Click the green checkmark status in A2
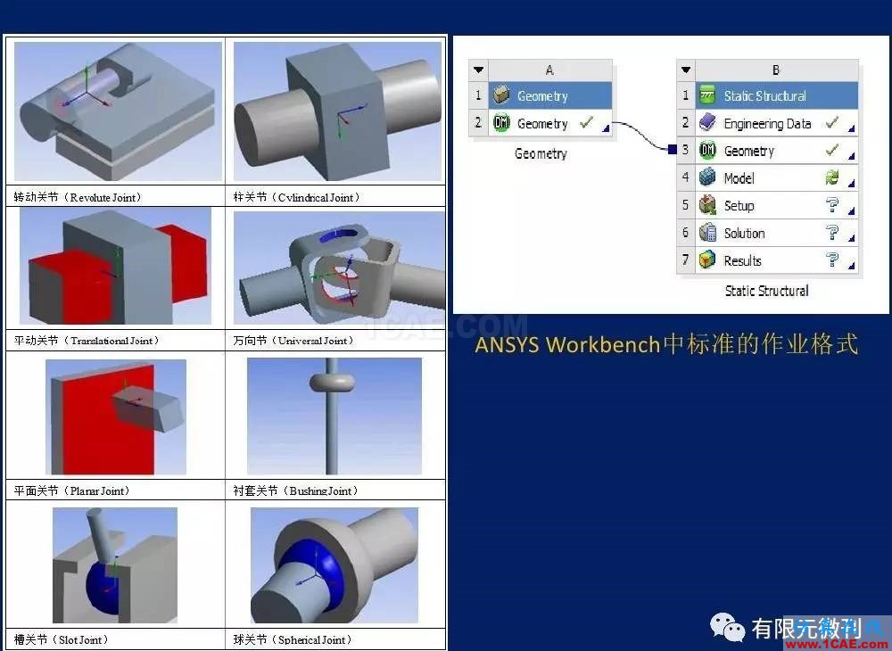The height and width of the screenshot is (651, 892). coord(587,122)
